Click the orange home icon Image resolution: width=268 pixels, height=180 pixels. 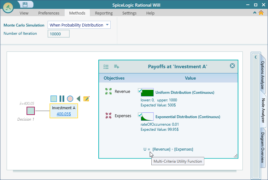pos(261,13)
